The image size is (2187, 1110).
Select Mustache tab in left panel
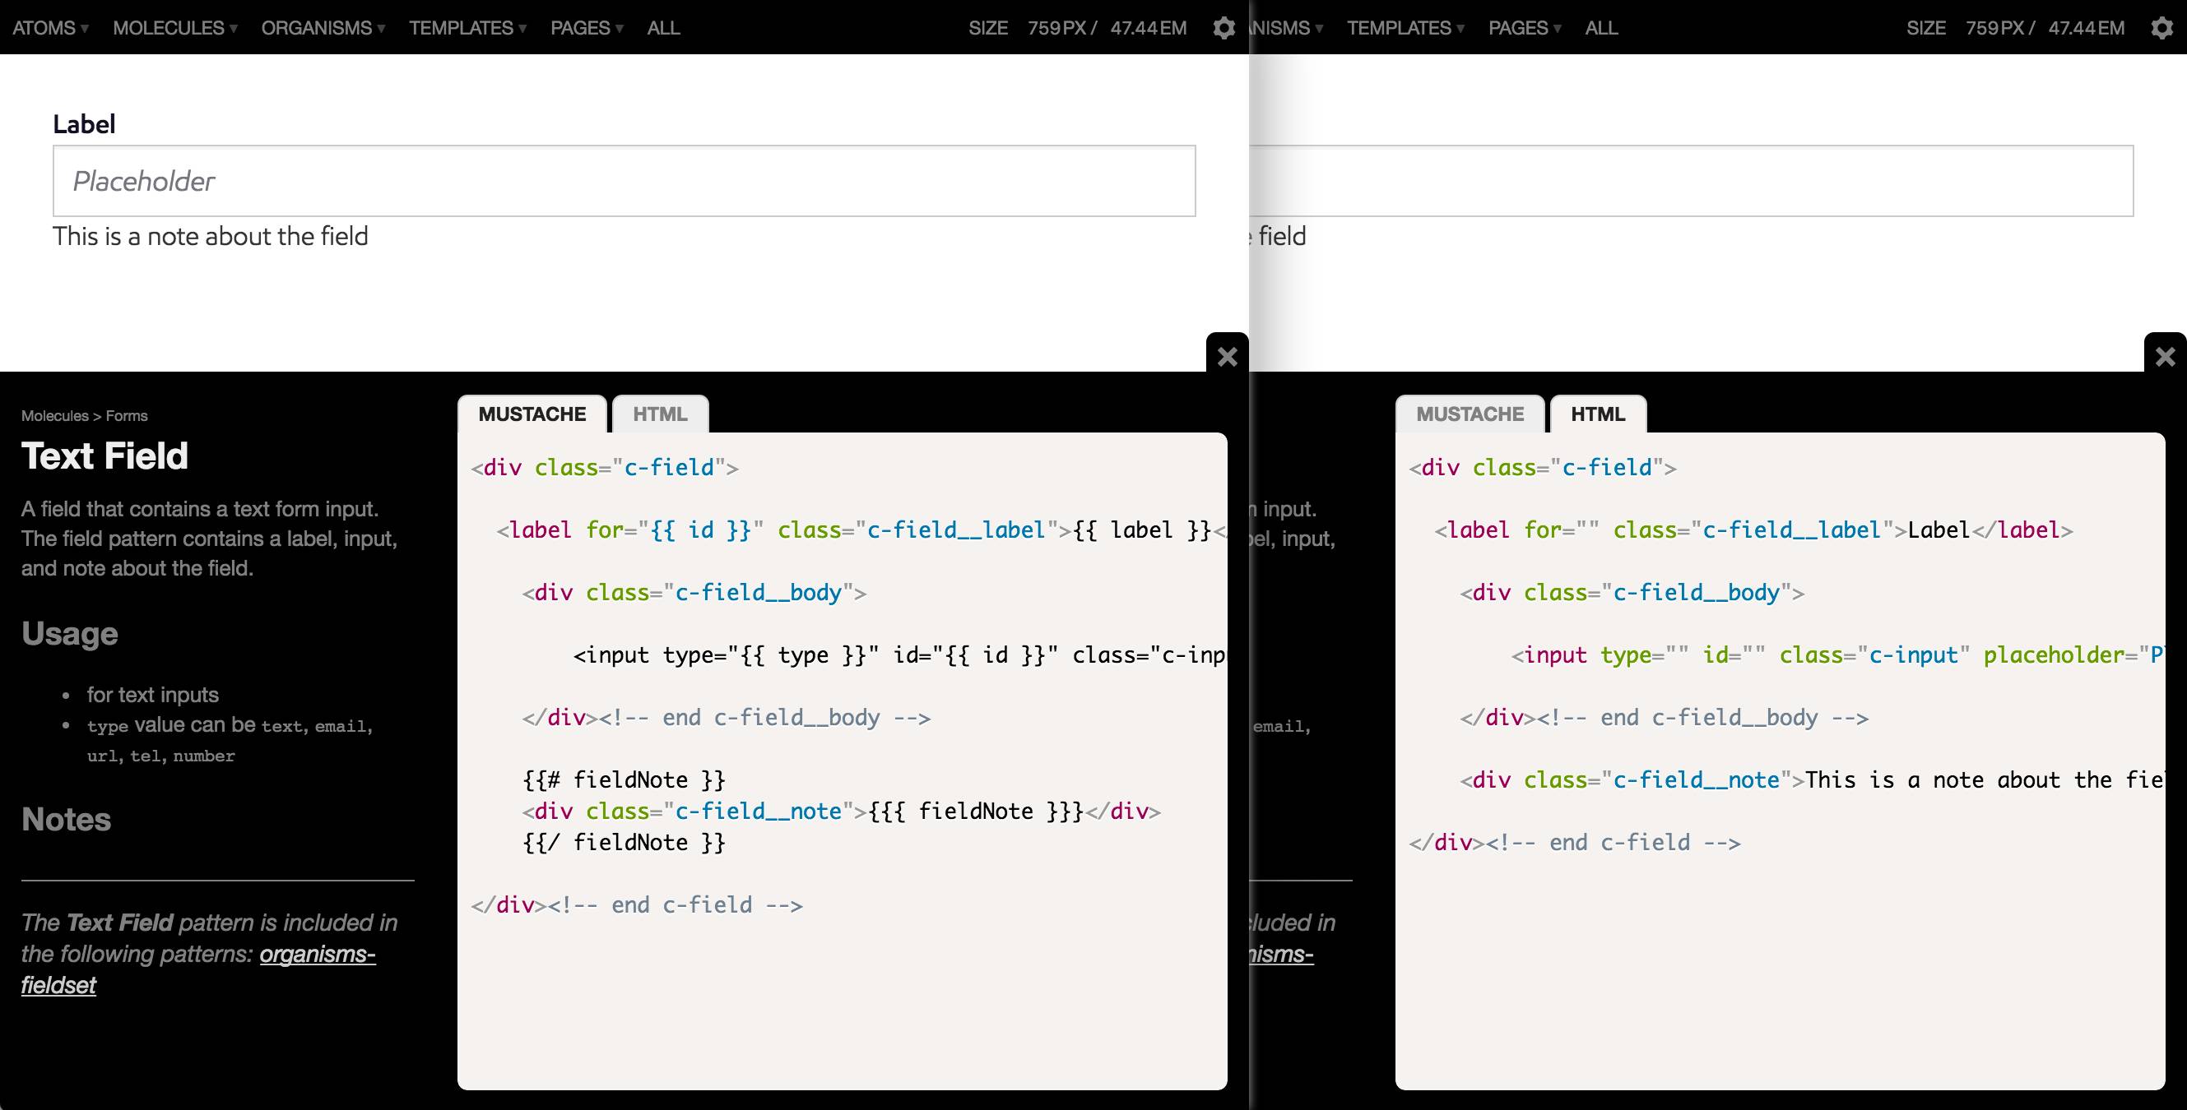click(x=532, y=414)
